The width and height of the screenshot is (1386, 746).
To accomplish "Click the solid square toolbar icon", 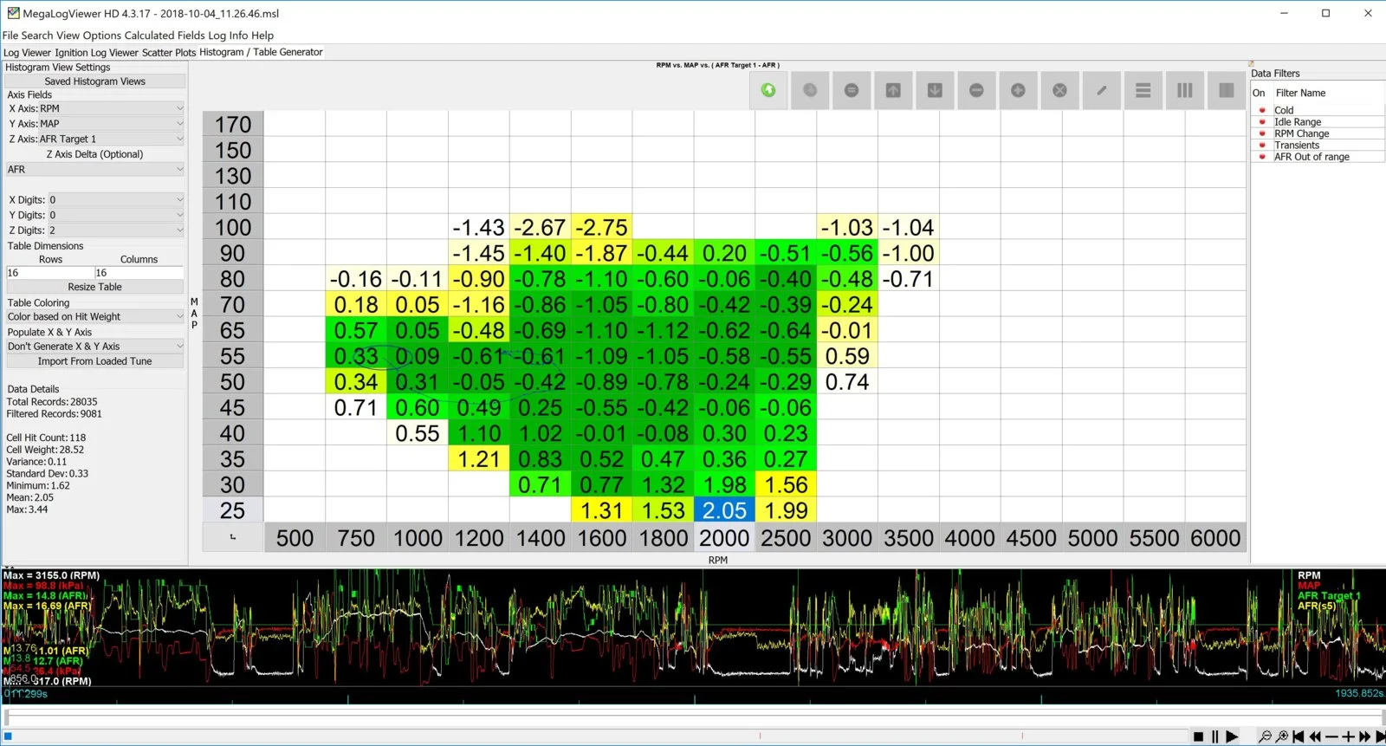I will pyautogui.click(x=1226, y=90).
